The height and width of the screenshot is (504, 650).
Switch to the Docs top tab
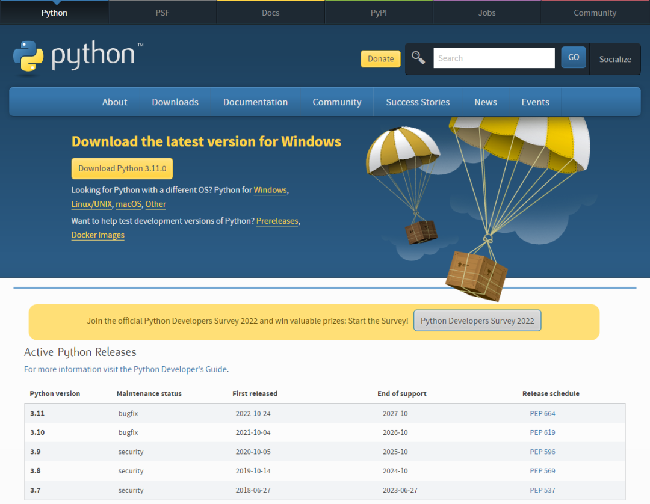(271, 13)
